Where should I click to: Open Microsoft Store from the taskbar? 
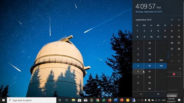[x=79, y=100]
